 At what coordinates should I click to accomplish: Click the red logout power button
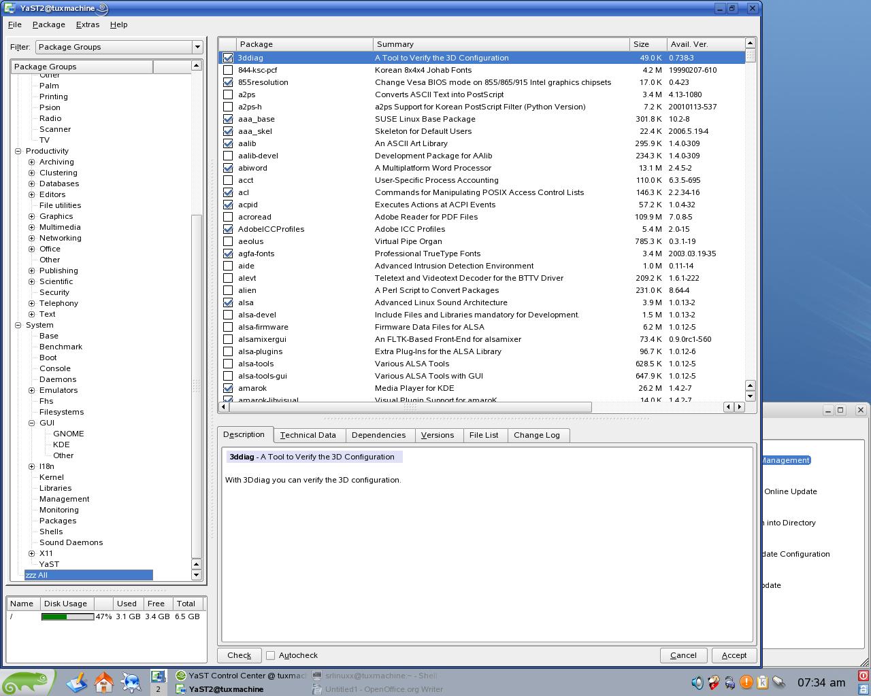click(863, 676)
